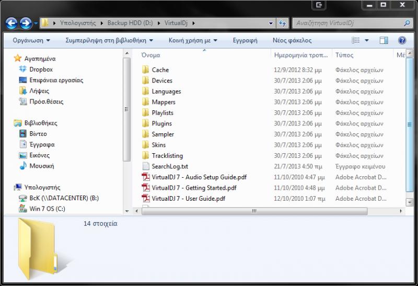
Task: Select the Sampler folder
Action: tap(158, 134)
